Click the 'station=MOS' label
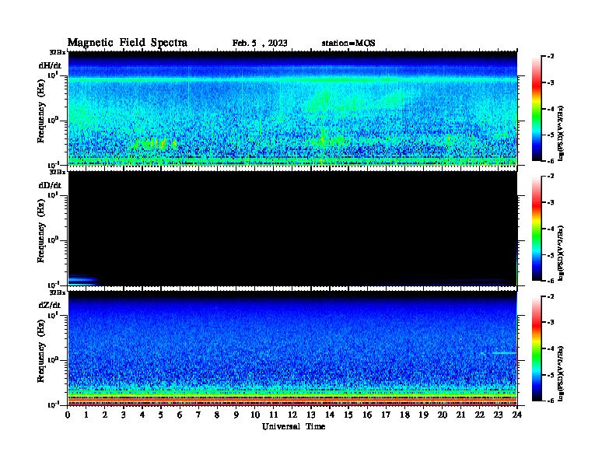Viewport: 616px width, 476px height. click(348, 44)
